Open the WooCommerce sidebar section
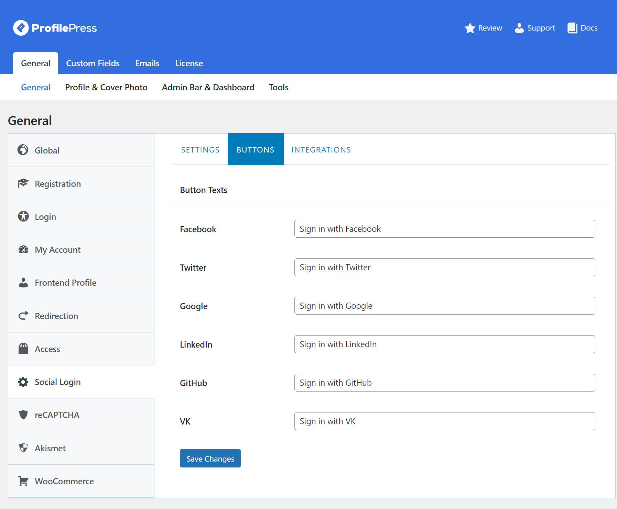Image resolution: width=617 pixels, height=509 pixels. 81,481
